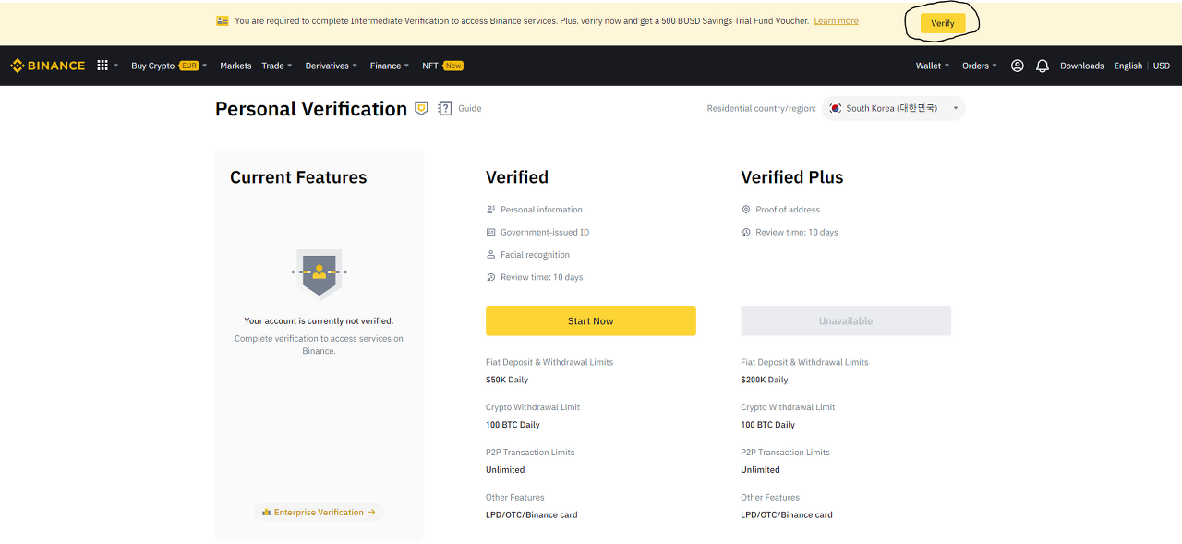This screenshot has width=1182, height=544.
Task: Click the Unavailable button under Verified Plus
Action: 846,320
